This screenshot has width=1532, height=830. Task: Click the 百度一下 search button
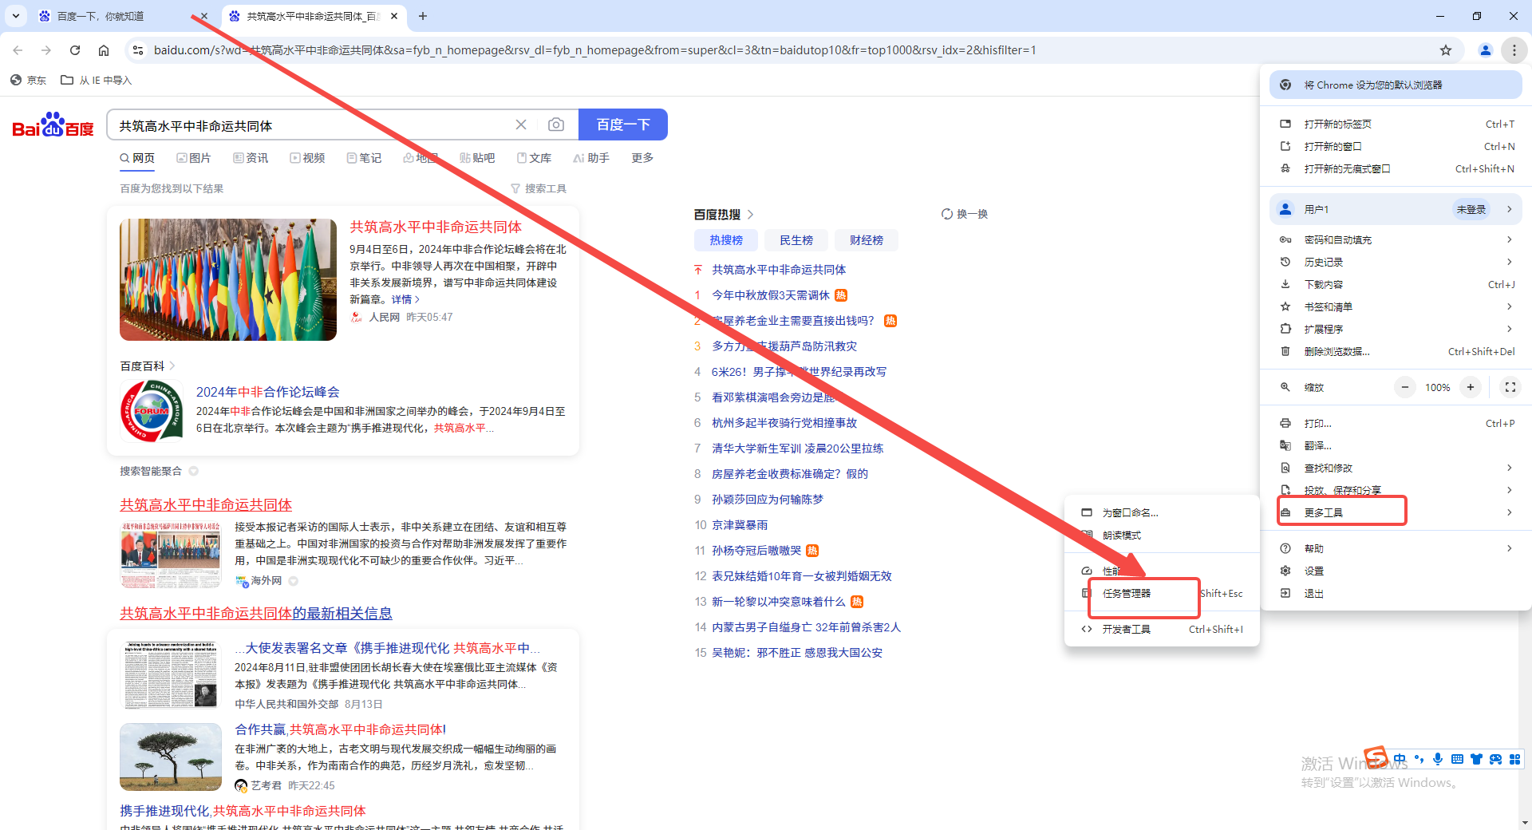tap(623, 125)
